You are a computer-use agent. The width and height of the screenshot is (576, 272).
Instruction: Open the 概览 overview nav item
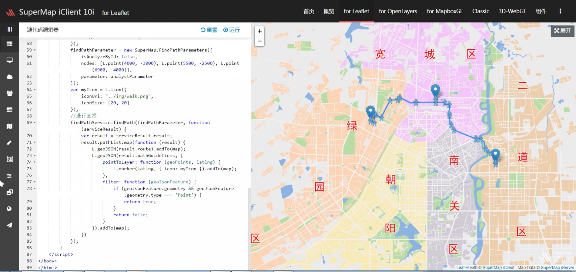coord(329,11)
